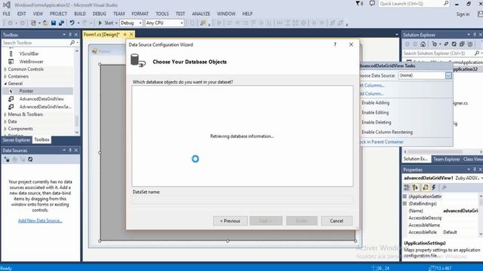Toggle the Enable Column Reordering option
The height and width of the screenshot is (271, 483).
pos(387,132)
